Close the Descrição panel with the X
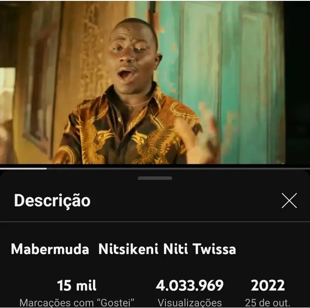 click(289, 201)
